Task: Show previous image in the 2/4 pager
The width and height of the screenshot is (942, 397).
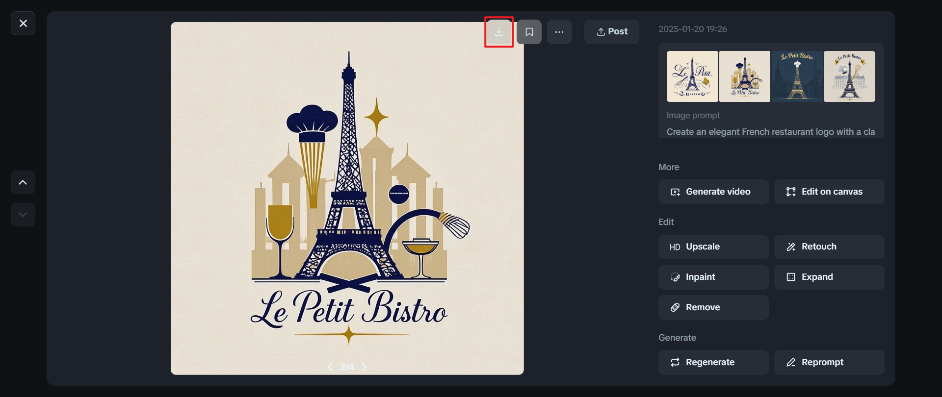Action: tap(330, 367)
